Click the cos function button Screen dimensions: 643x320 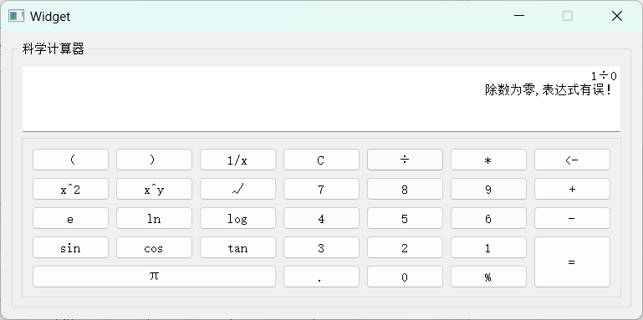[x=154, y=247]
